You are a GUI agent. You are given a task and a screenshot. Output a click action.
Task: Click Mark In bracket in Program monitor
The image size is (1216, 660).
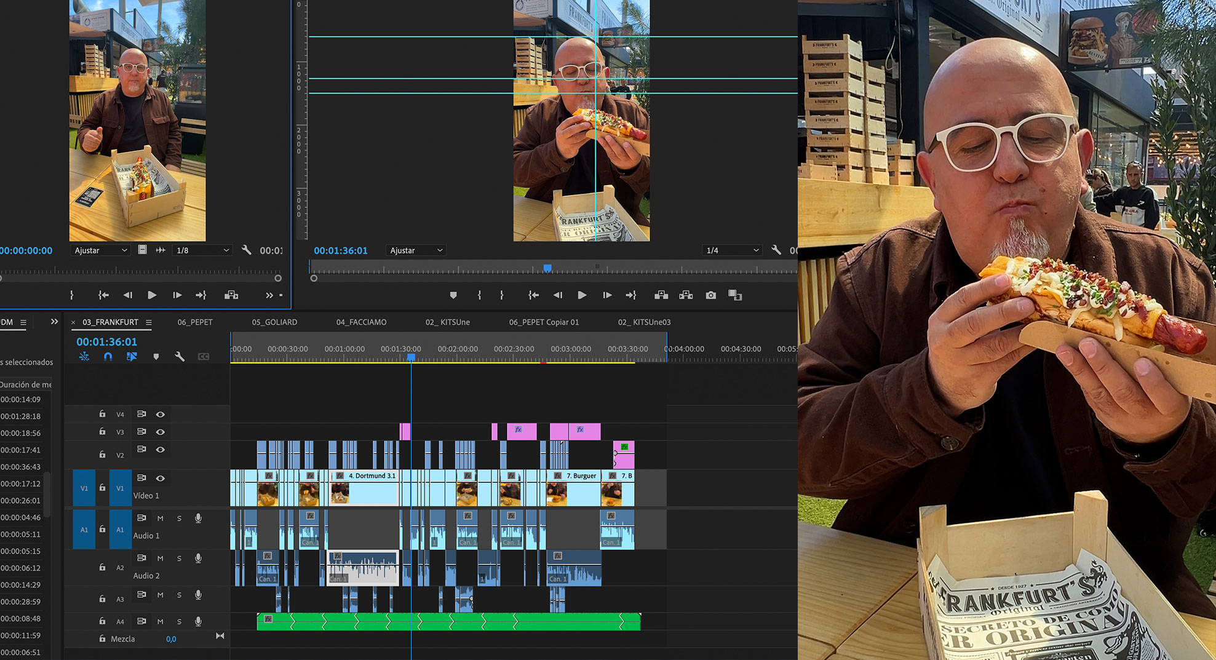pyautogui.click(x=479, y=295)
